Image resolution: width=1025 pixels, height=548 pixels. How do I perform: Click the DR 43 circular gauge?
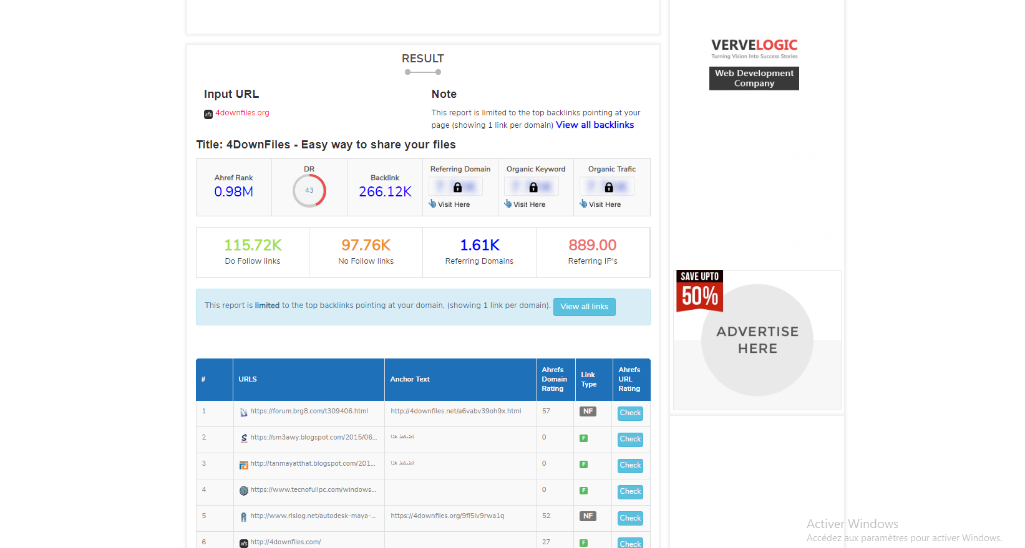click(x=309, y=191)
